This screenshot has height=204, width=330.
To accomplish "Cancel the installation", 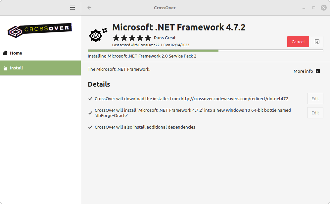I will click(298, 42).
